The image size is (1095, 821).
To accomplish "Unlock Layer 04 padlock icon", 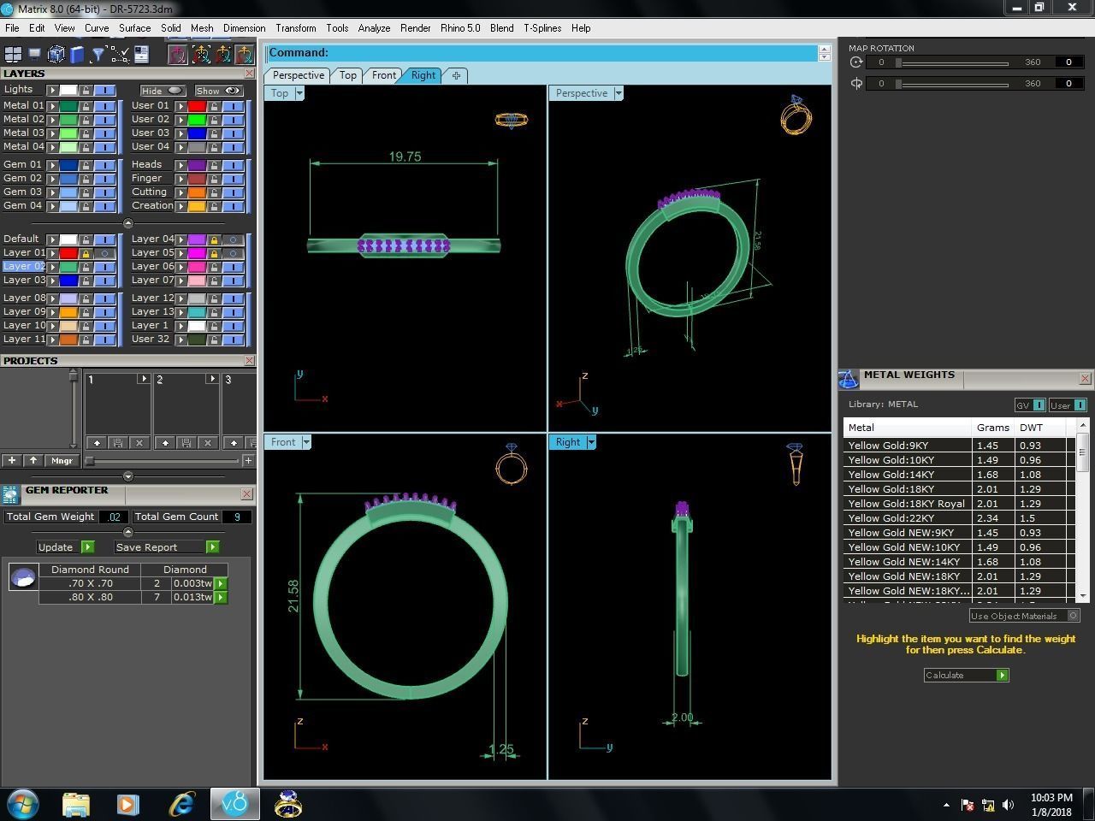I will [x=214, y=239].
